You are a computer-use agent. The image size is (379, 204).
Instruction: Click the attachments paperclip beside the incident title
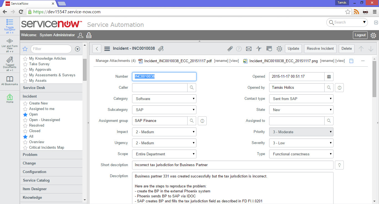pyautogui.click(x=161, y=49)
